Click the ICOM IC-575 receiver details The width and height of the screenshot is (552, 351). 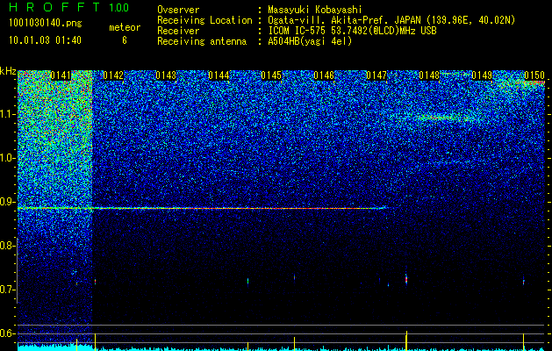click(x=352, y=31)
